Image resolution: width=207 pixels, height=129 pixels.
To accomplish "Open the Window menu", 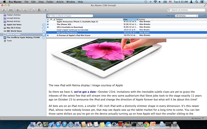I will [x=71, y=2].
